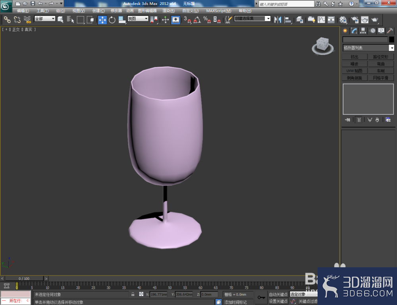The height and width of the screenshot is (305, 397).
Task: Choose the Rectangular Selection Region tool
Action: click(81, 19)
